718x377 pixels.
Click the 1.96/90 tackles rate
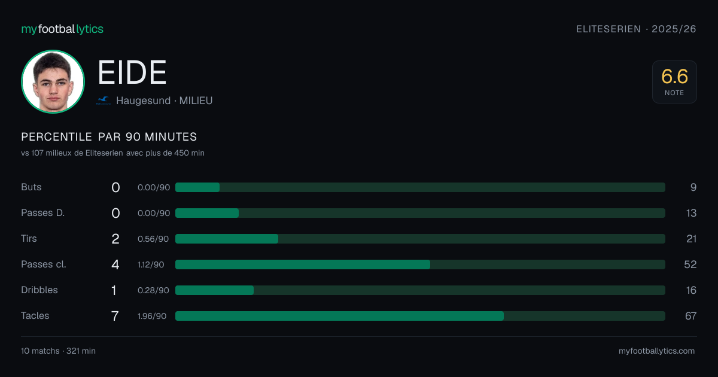tap(152, 316)
